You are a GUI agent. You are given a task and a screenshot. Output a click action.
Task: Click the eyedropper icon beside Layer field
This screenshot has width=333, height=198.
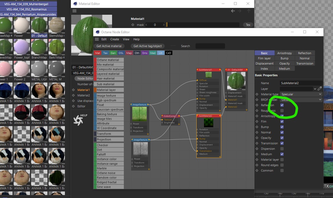click(320, 89)
